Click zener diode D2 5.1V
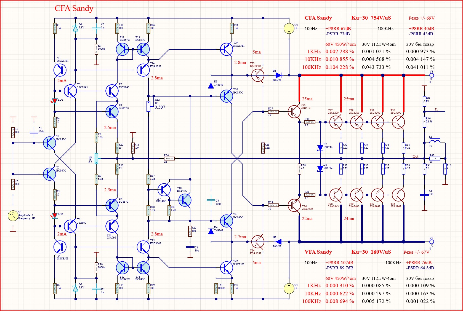463x311 pixels. (x=75, y=288)
